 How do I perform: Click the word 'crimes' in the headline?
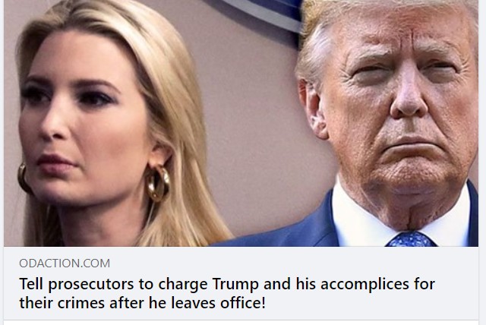coord(81,303)
